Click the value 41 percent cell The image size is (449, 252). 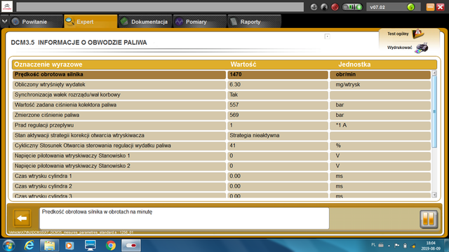click(x=278, y=146)
